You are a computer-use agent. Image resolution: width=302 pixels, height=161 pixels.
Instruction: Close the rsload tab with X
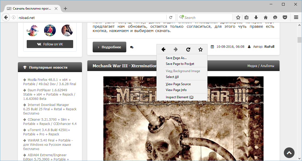tap(56, 9)
